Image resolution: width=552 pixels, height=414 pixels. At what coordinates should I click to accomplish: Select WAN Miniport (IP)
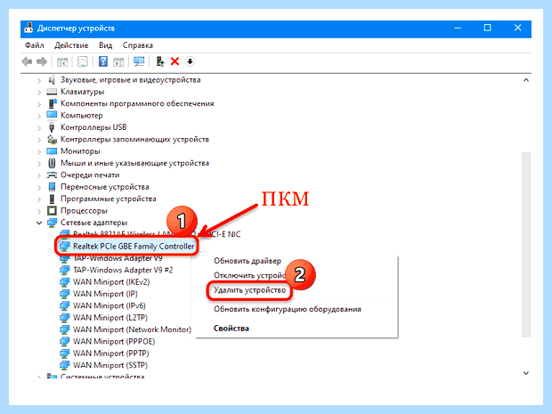105,294
